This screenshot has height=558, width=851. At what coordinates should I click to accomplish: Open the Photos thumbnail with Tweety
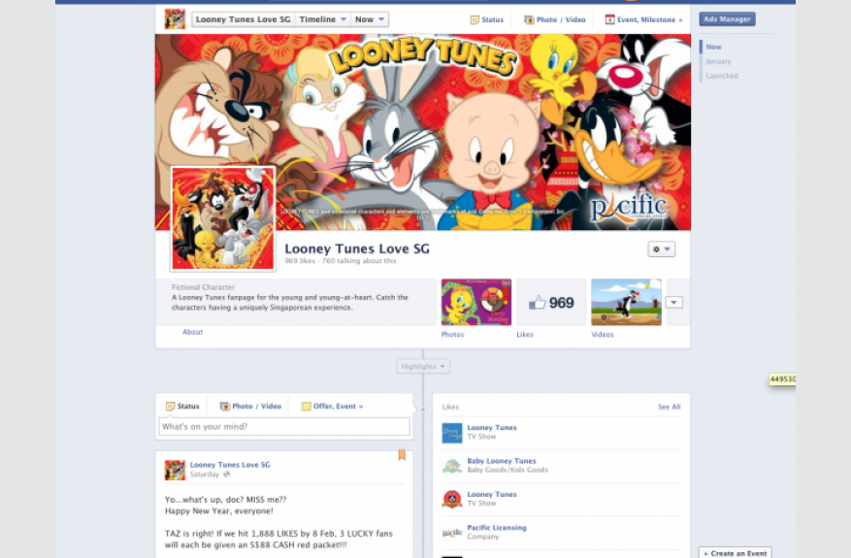pyautogui.click(x=476, y=303)
